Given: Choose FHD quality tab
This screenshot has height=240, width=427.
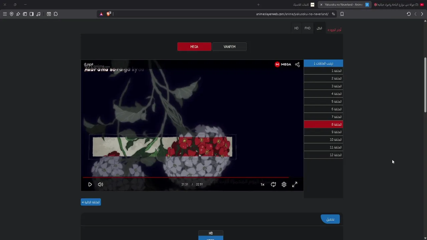Looking at the screenshot, I should [308, 28].
